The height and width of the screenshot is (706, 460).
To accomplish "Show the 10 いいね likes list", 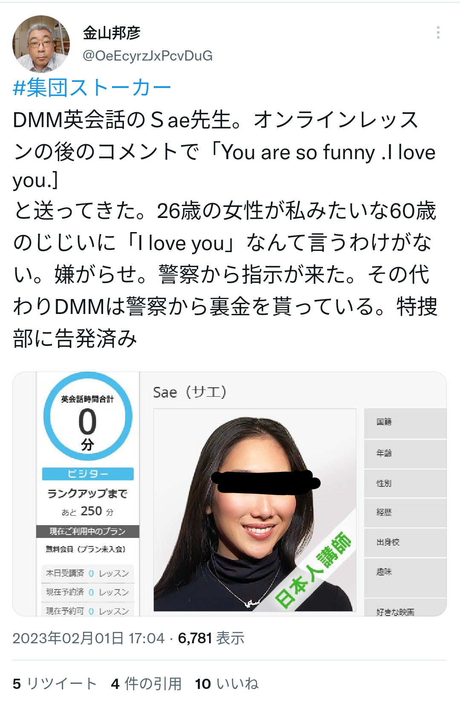I will click(x=227, y=684).
